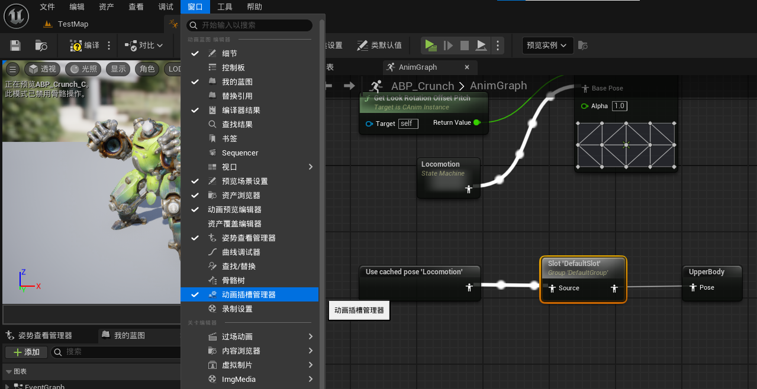Toggle the 姿势查看管理器 panel entry

tap(249, 238)
